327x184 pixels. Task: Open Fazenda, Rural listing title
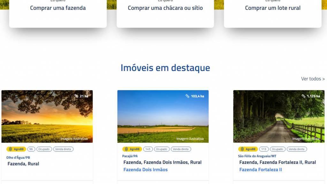(x=23, y=164)
